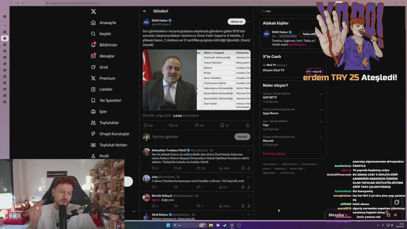This screenshot has height=229, width=407.
Task: Open Topluluklar in the sidebar
Action: (105, 123)
